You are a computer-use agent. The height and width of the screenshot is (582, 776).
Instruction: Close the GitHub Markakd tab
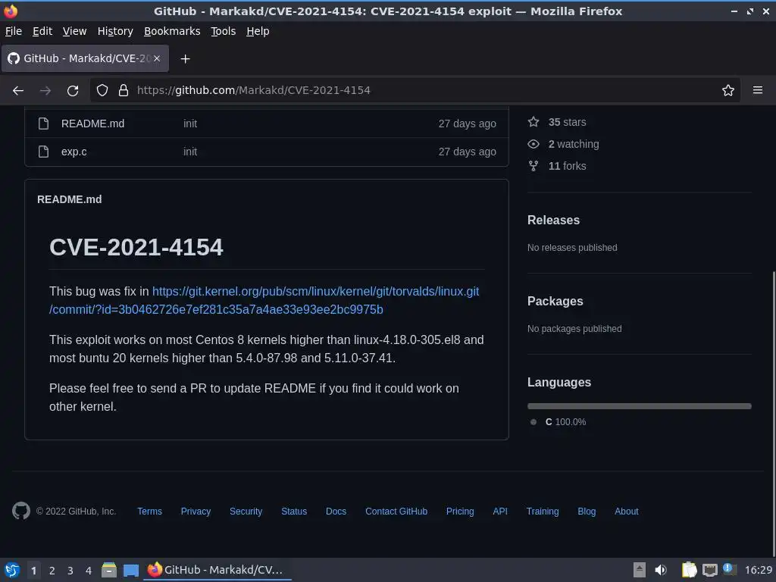pyautogui.click(x=157, y=58)
